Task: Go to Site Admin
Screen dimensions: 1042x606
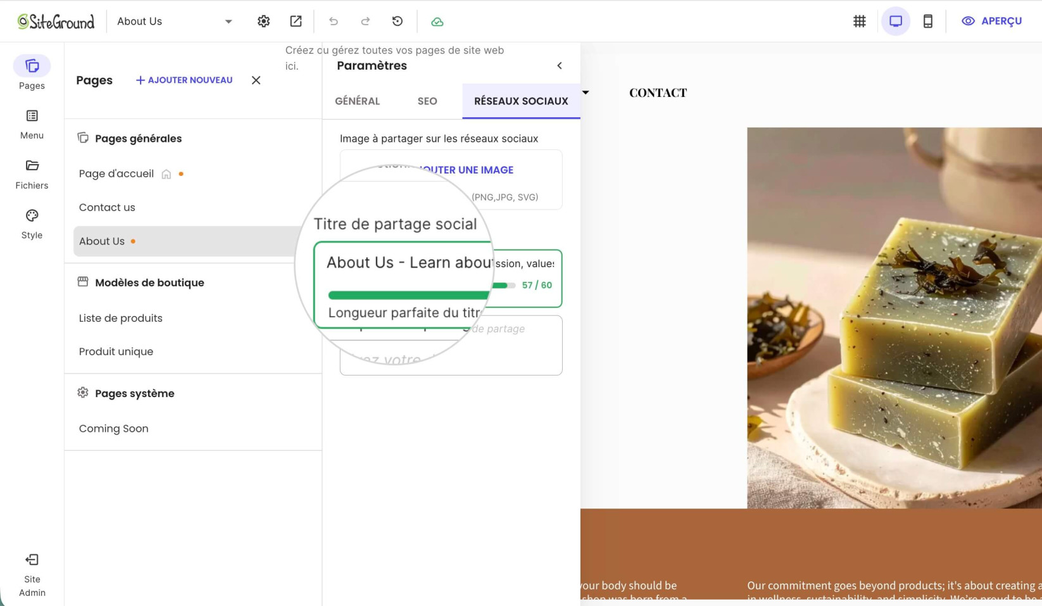Action: 32,576
